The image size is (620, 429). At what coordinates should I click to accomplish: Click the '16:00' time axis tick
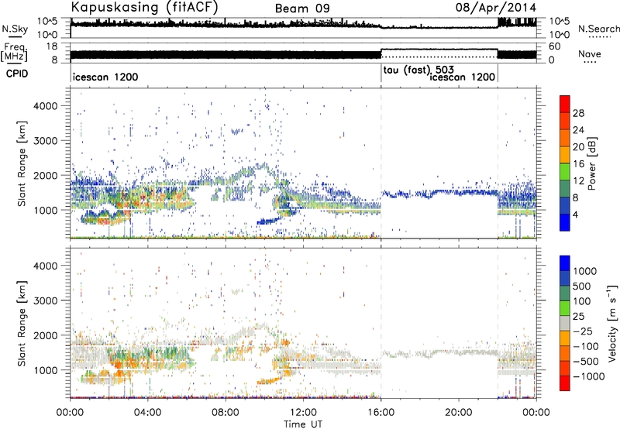click(x=381, y=413)
